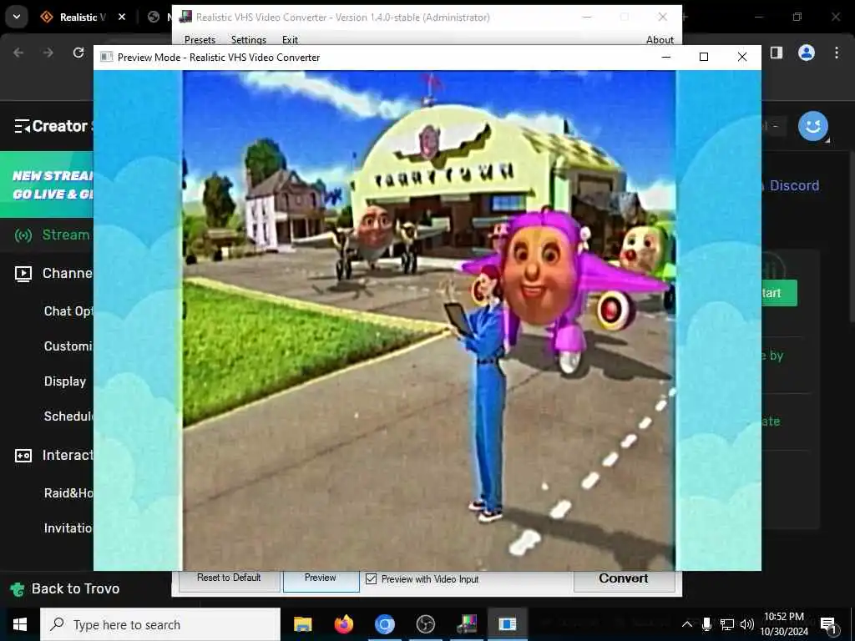This screenshot has width=855, height=641.
Task: Open the Interact section in sidebar
Action: click(x=53, y=455)
